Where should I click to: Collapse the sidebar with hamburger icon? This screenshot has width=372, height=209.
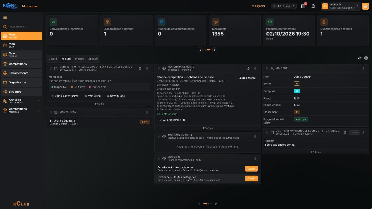pyautogui.click(x=5, y=17)
